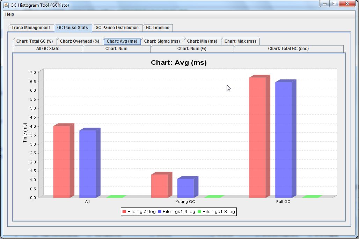The image size is (359, 239).
Task: Open the Help menu
Action: pos(10,14)
